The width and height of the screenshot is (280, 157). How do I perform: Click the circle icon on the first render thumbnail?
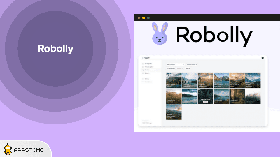(x=179, y=84)
